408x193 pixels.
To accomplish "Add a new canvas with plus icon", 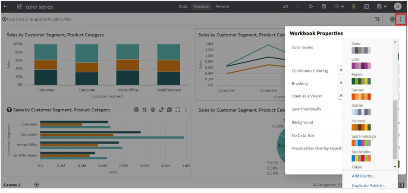I will coord(37,185).
